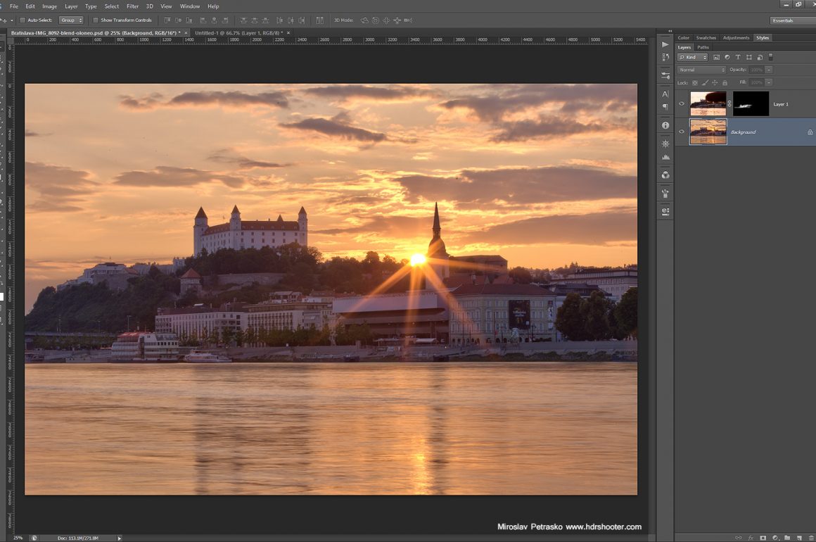The height and width of the screenshot is (542, 816).
Task: Check Show Transform Controls option
Action: (96, 20)
